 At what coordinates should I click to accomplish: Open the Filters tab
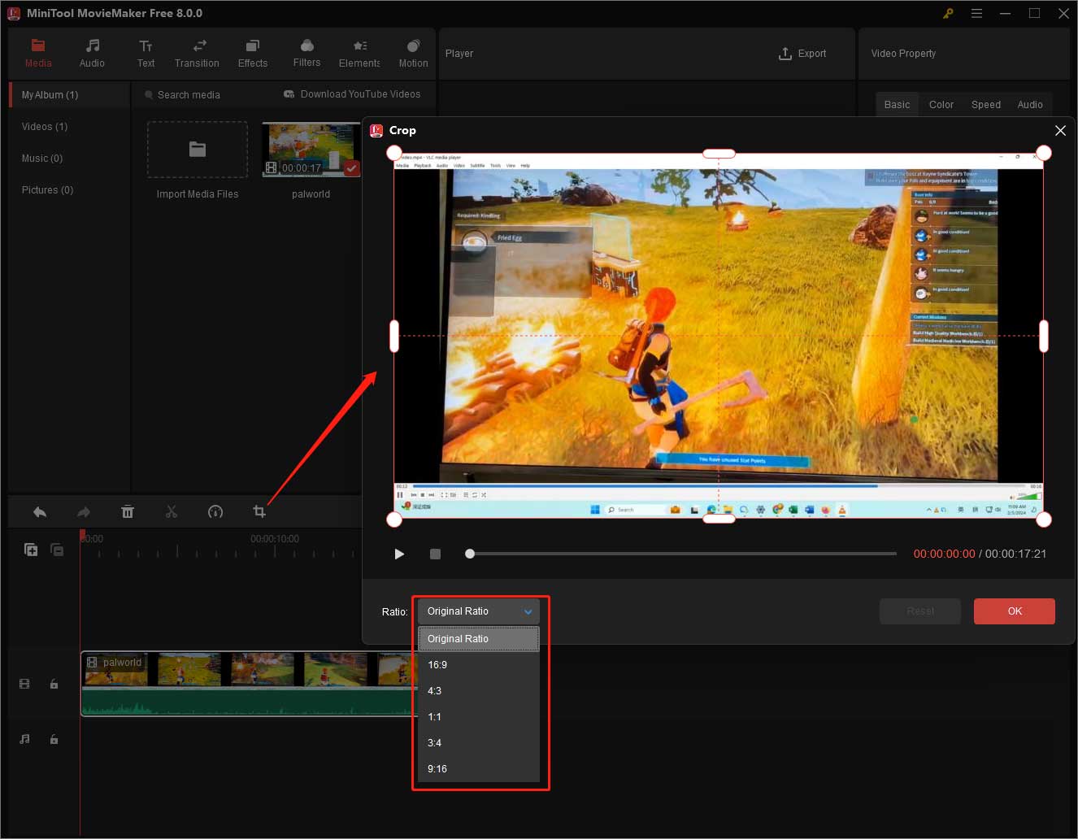pyautogui.click(x=306, y=54)
